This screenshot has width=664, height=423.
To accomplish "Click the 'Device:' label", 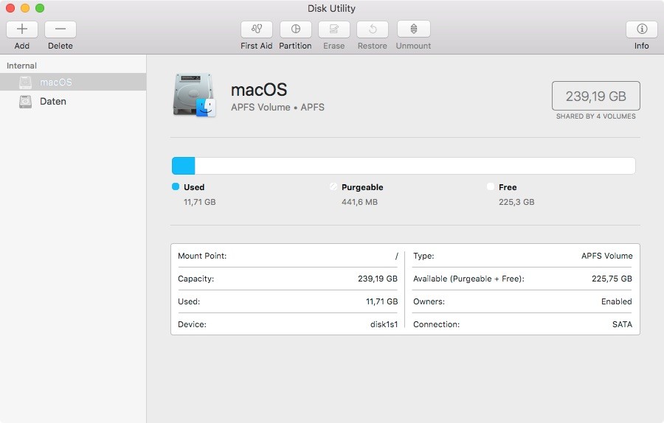I will [192, 324].
